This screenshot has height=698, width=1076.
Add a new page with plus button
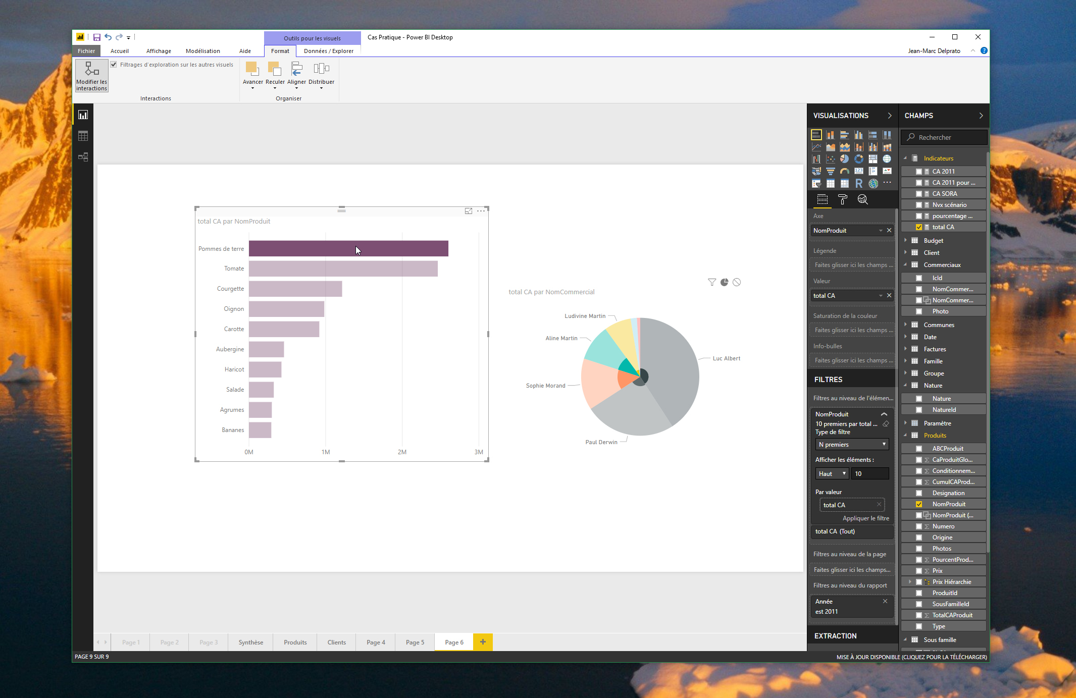pos(483,642)
